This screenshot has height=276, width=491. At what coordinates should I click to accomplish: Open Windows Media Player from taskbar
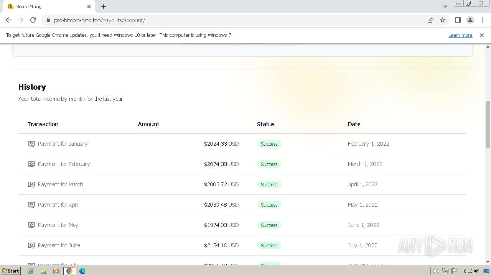click(56, 271)
